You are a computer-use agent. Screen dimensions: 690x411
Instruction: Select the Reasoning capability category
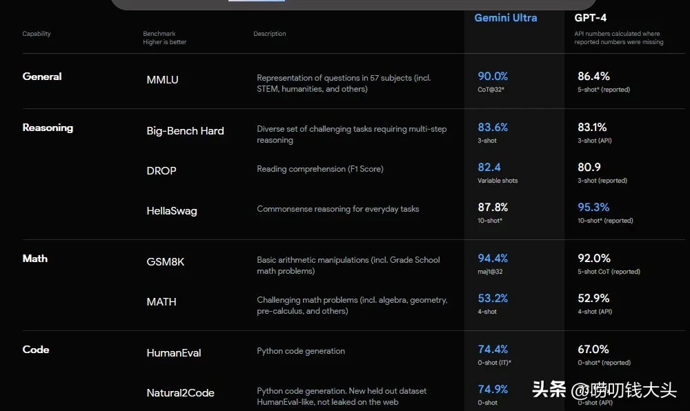[48, 128]
